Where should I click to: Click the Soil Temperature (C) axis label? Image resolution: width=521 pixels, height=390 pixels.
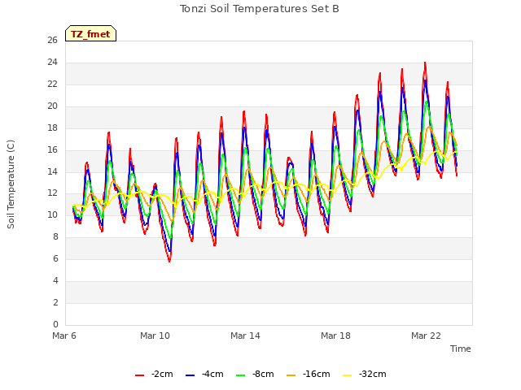tap(11, 184)
